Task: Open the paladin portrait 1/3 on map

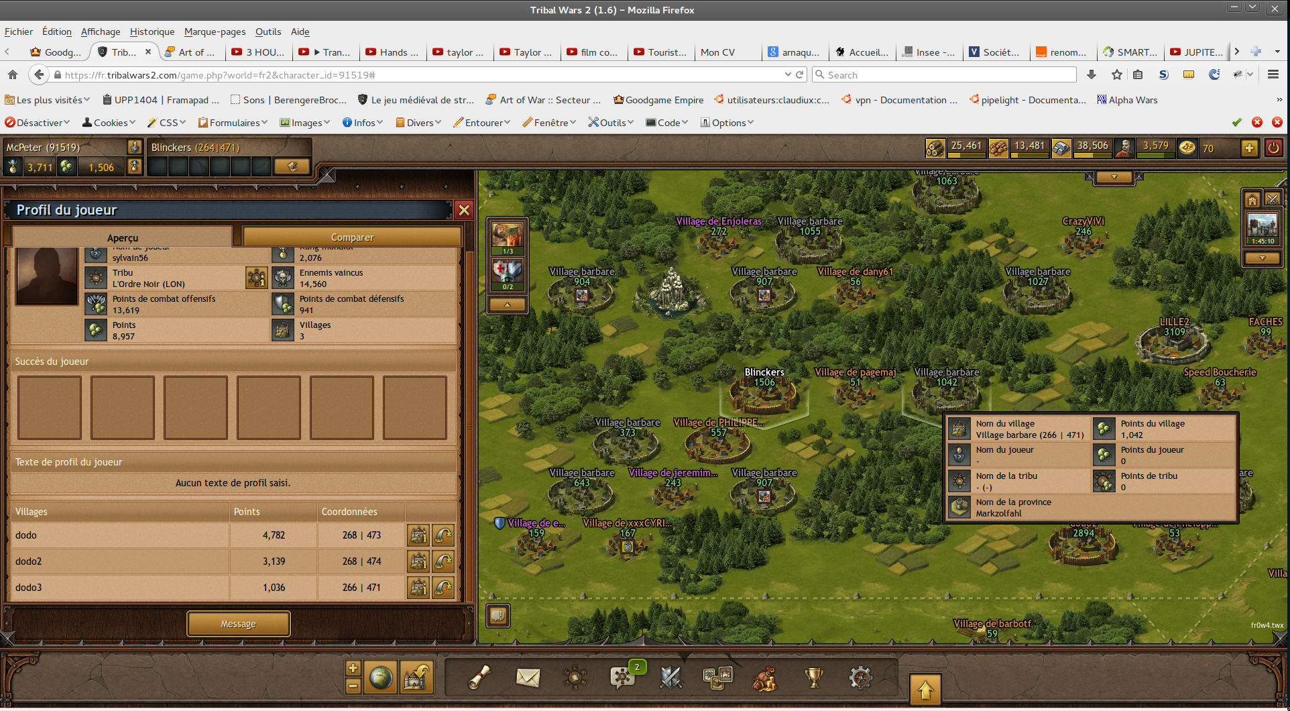Action: 508,238
